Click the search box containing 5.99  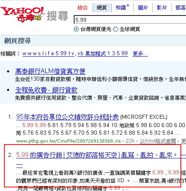coord(130,20)
